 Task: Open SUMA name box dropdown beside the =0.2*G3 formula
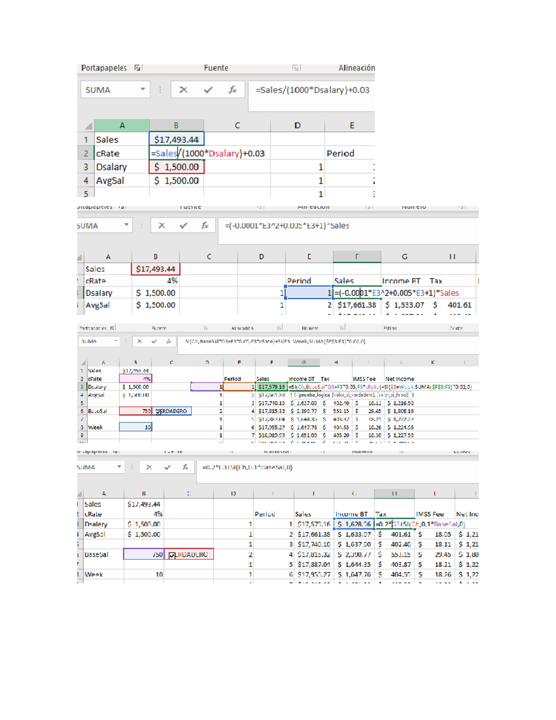[119, 467]
